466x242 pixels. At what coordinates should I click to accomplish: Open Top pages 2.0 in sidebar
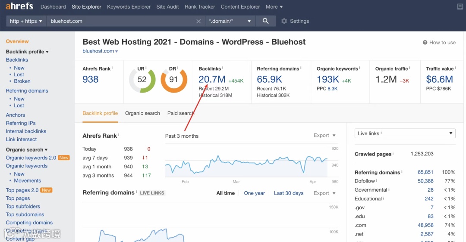pyautogui.click(x=22, y=190)
